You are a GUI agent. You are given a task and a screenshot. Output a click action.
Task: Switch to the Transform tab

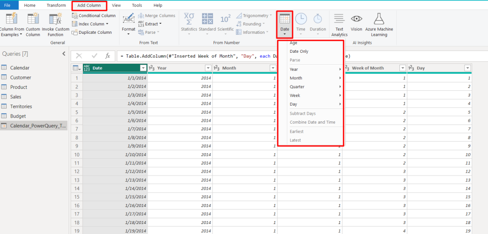click(x=56, y=5)
